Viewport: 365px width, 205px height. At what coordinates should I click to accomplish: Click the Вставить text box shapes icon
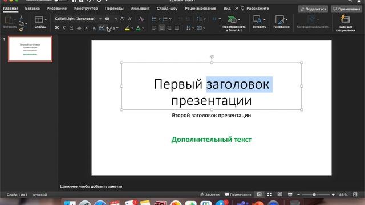tap(257, 19)
